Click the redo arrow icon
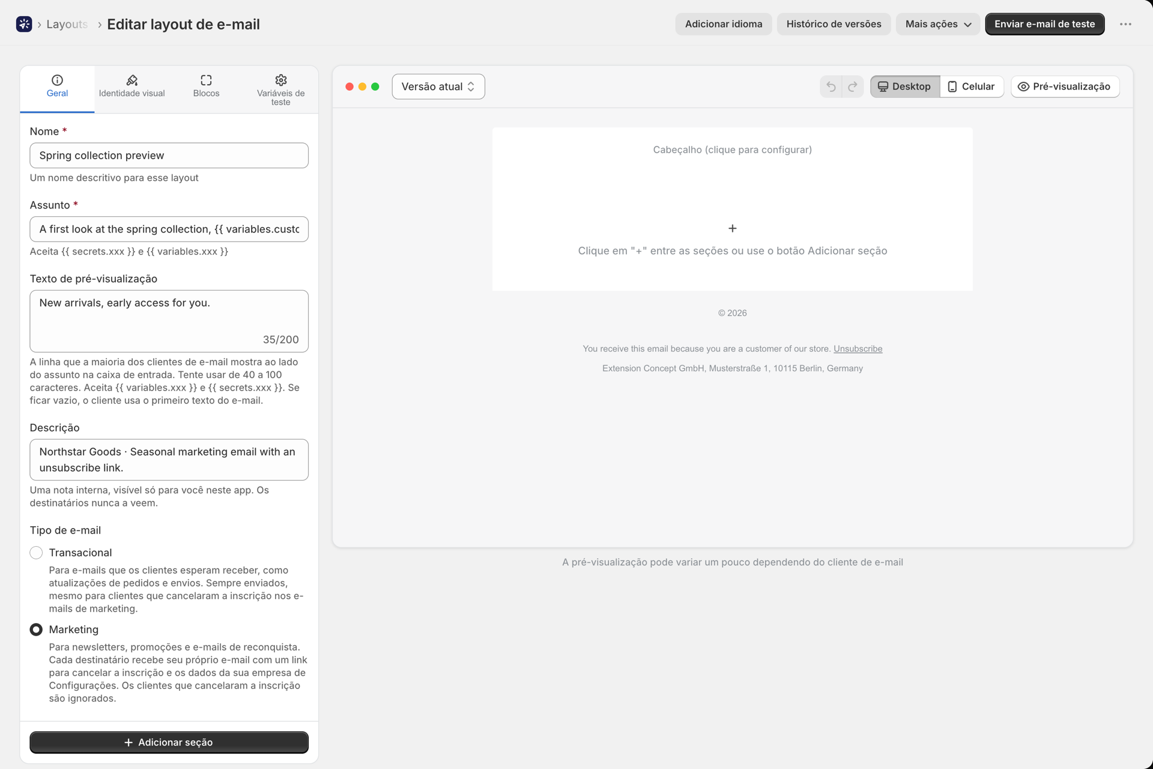Screen dimensions: 1153x769 (x=852, y=87)
